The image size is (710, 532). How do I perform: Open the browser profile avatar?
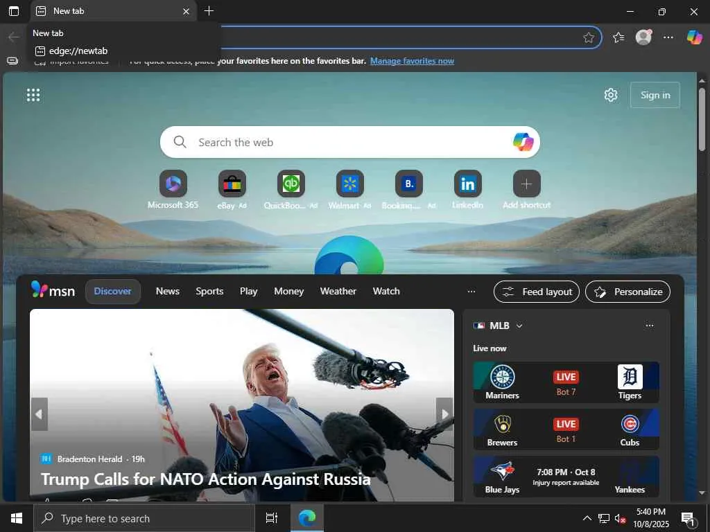[x=643, y=37]
